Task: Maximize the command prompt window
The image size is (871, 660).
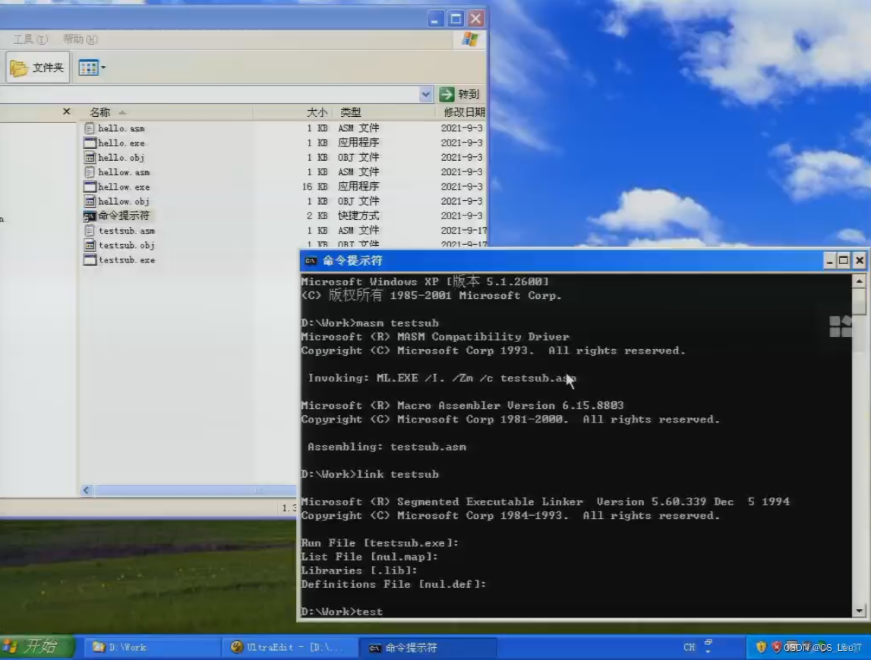Action: [843, 261]
